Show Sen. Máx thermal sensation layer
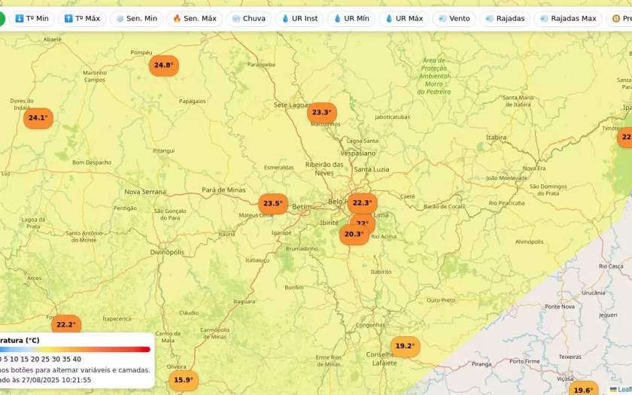This screenshot has width=632, height=395. tap(194, 18)
